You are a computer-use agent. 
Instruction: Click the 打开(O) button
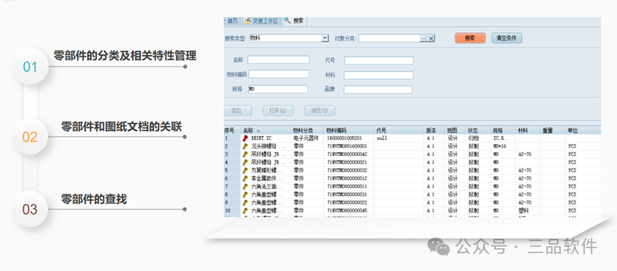[278, 111]
